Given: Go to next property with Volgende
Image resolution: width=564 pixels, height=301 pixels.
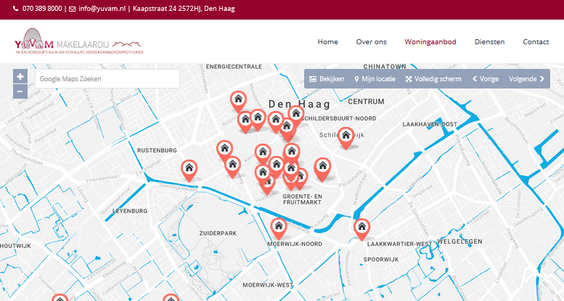Looking at the screenshot, I should 526,78.
